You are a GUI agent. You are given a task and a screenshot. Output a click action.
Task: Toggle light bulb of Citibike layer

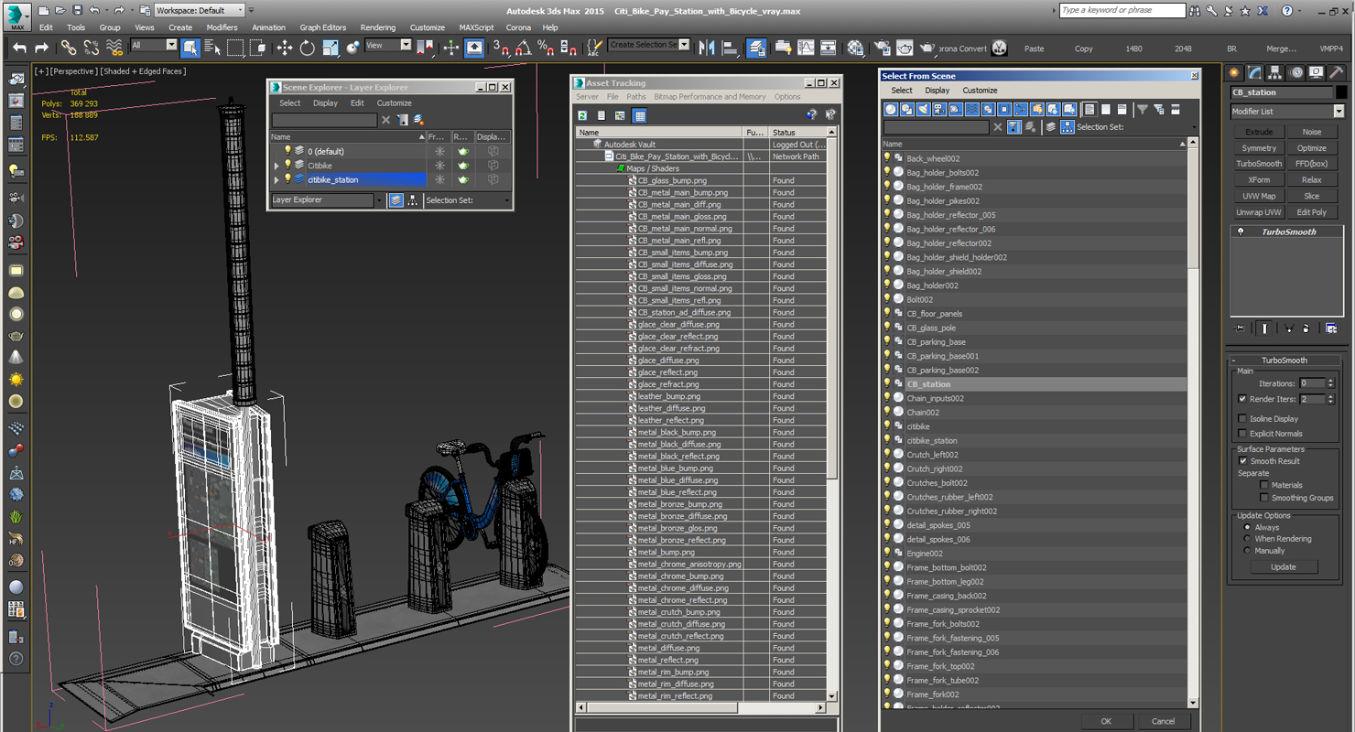click(287, 166)
